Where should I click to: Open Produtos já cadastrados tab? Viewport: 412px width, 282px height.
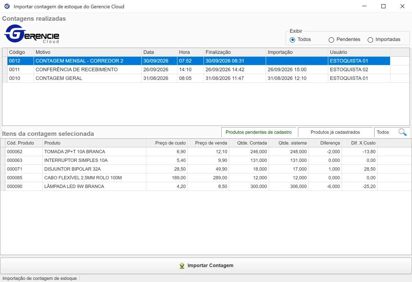pyautogui.click(x=335, y=132)
